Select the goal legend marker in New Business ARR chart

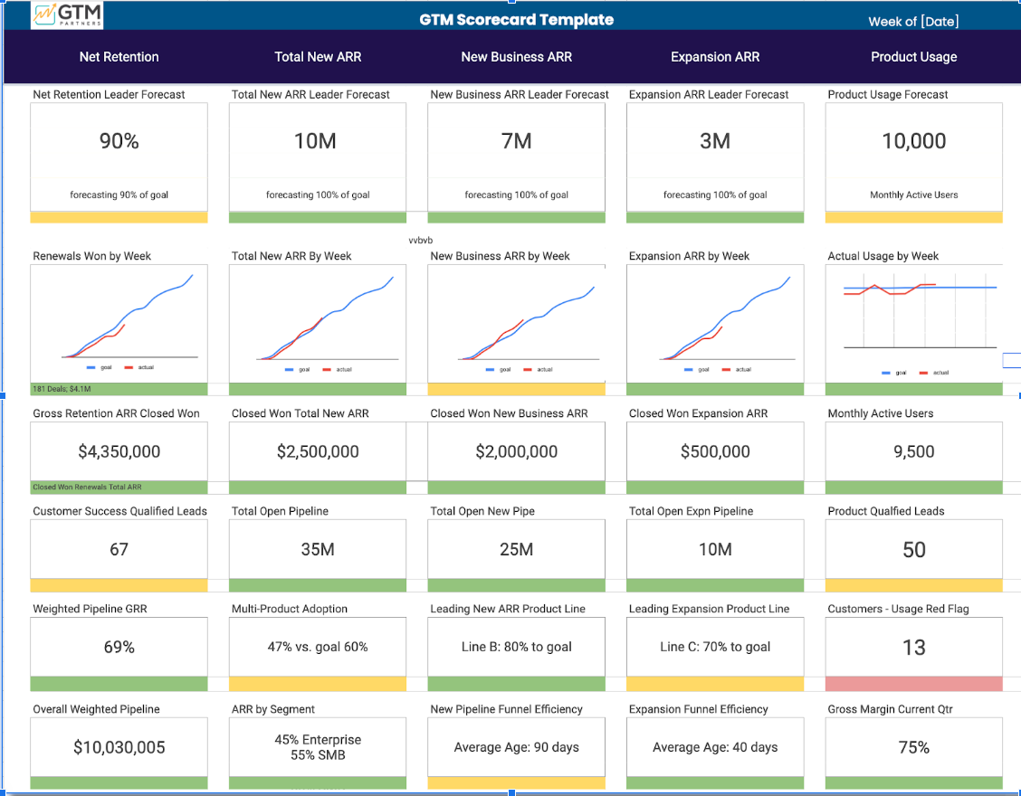click(x=489, y=369)
